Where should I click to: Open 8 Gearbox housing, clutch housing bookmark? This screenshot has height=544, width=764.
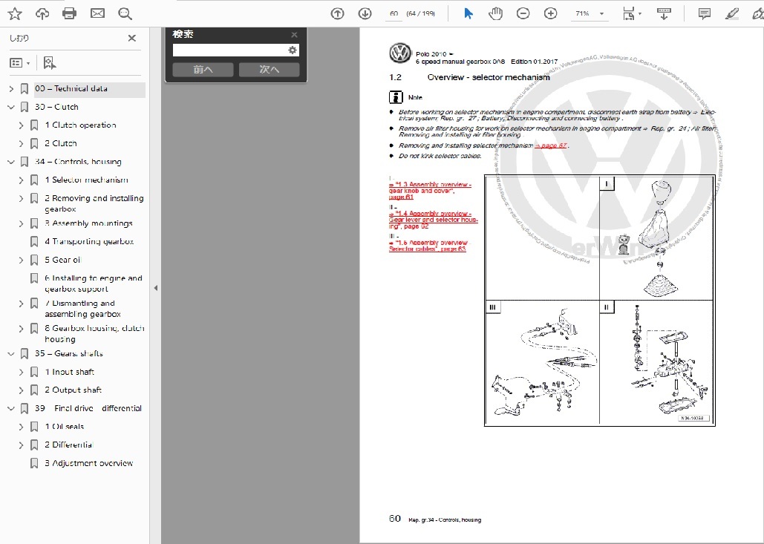[94, 334]
